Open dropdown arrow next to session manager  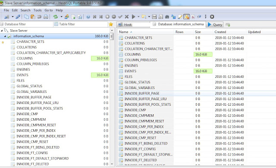(x=13, y=17)
